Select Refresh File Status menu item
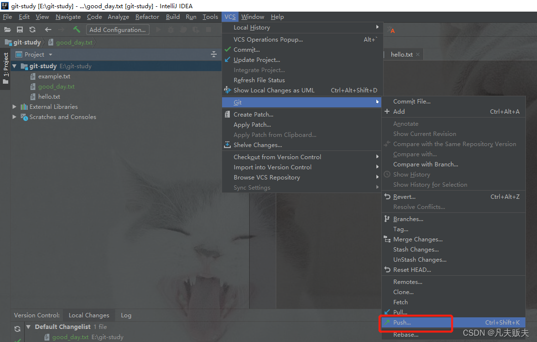The width and height of the screenshot is (537, 342). coord(302,80)
